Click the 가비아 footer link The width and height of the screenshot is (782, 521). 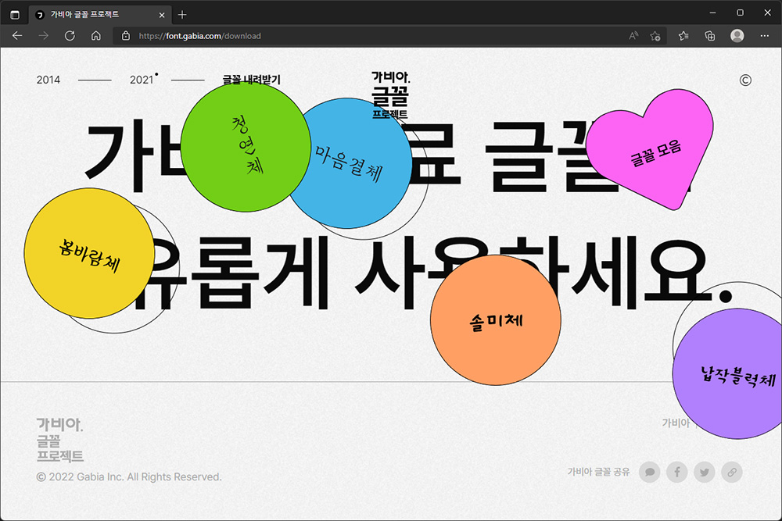tap(676, 423)
